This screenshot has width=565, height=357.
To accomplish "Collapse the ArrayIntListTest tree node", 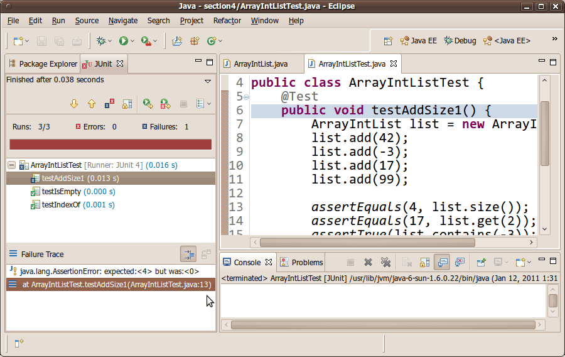I will [x=12, y=165].
